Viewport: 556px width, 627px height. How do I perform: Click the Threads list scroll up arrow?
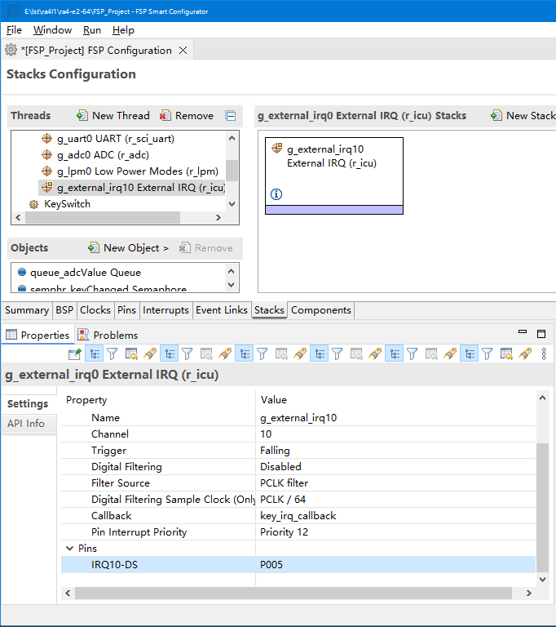click(232, 138)
